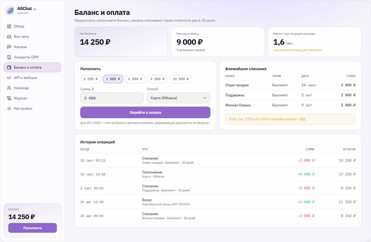Click the sidebar Пополнить button

32,228
